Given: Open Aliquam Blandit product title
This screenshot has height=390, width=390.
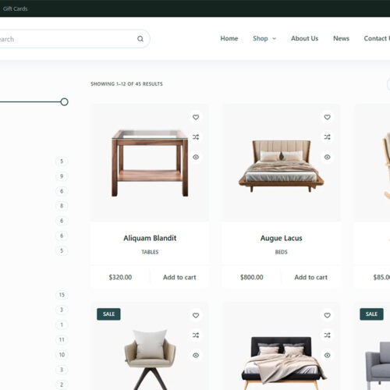Looking at the screenshot, I should [x=150, y=238].
